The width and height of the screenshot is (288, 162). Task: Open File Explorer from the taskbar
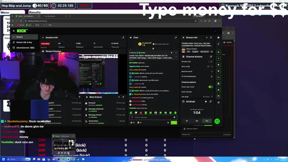(x=39, y=159)
